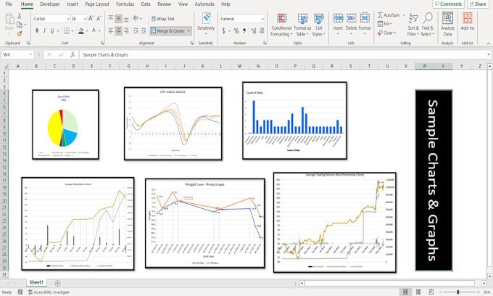The image size is (493, 296).
Task: Open the Borders tool
Action: 67,30
